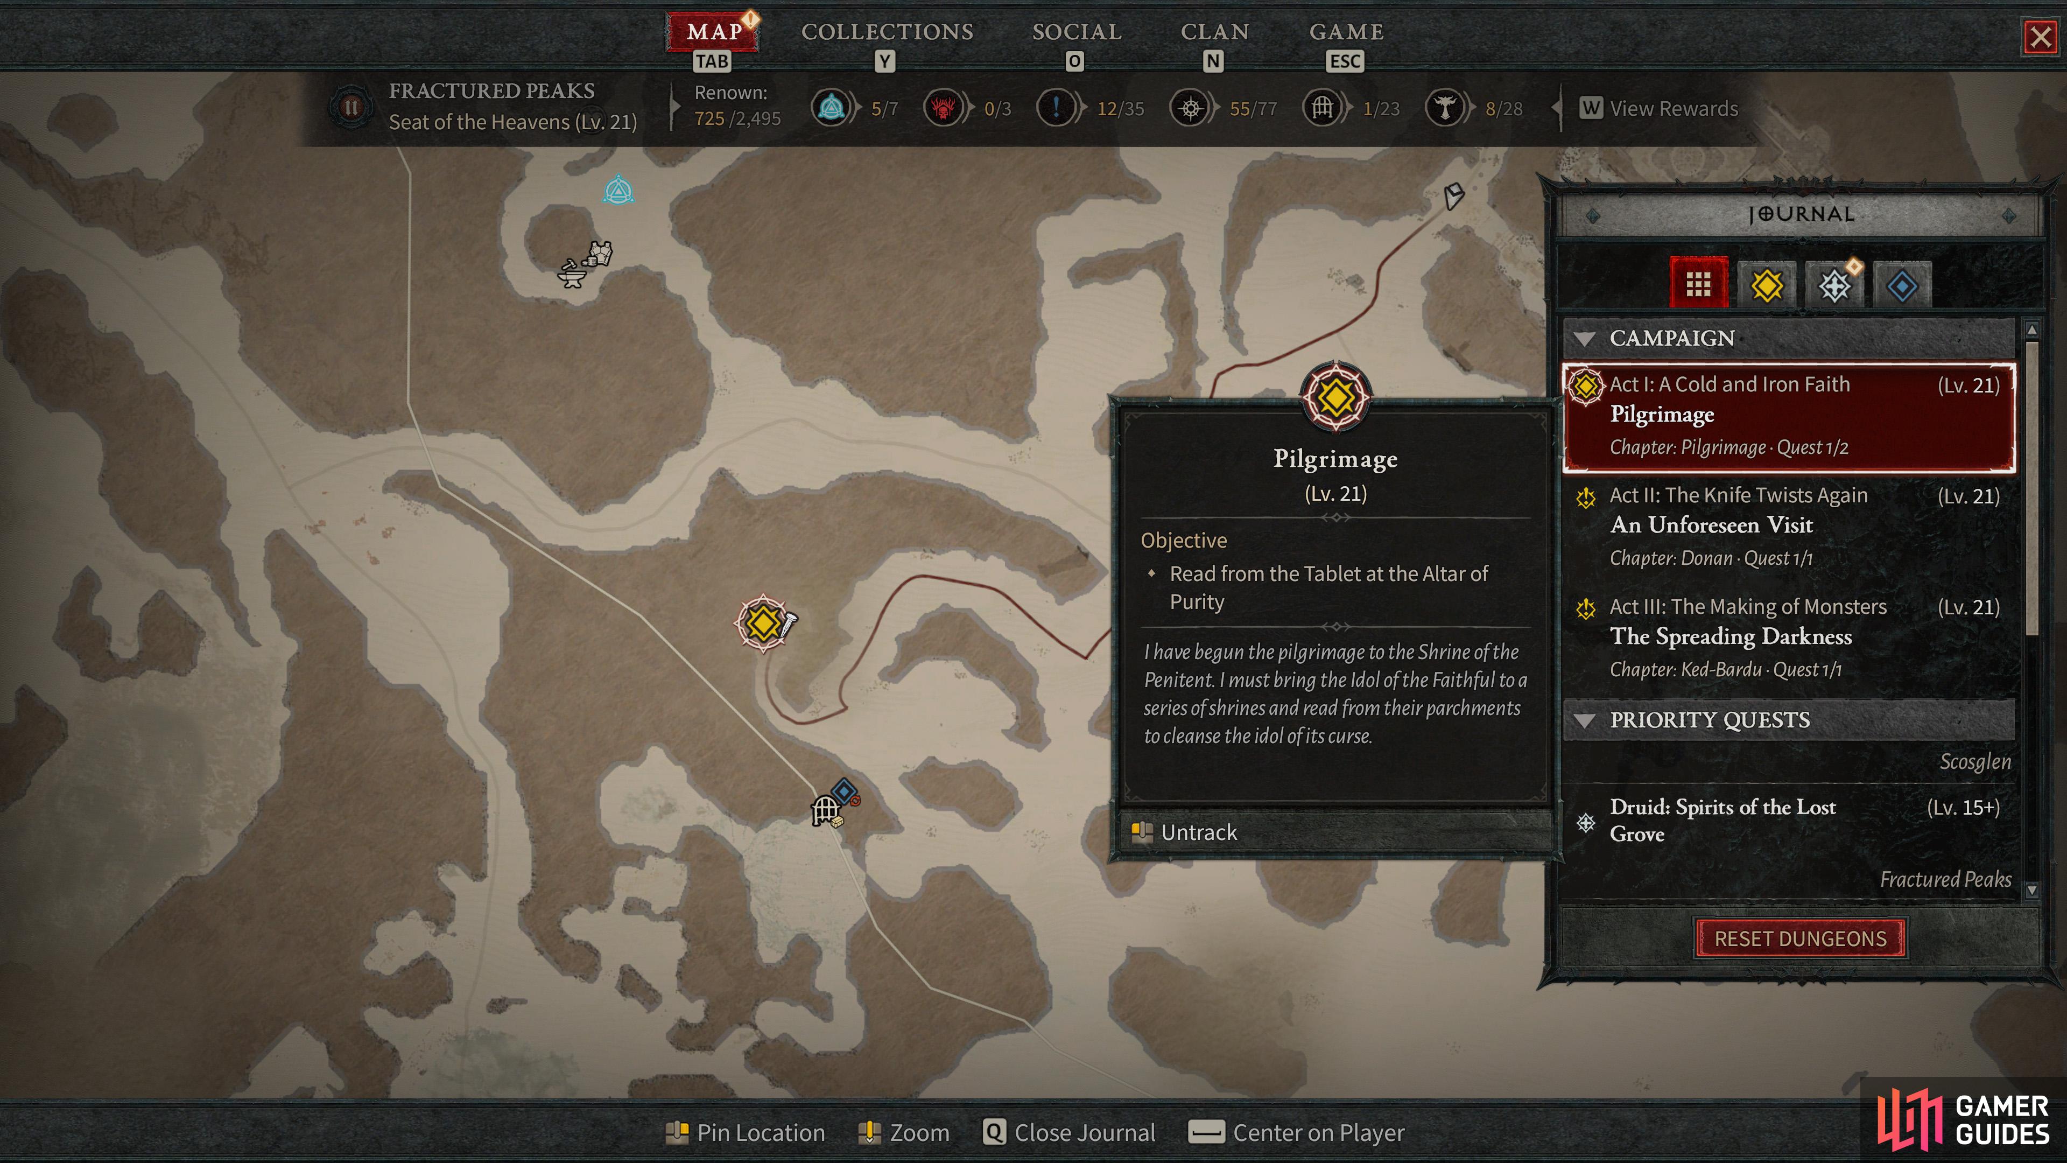Click the Side Quests renown icon
Image resolution: width=2067 pixels, height=1163 pixels.
click(1057, 108)
